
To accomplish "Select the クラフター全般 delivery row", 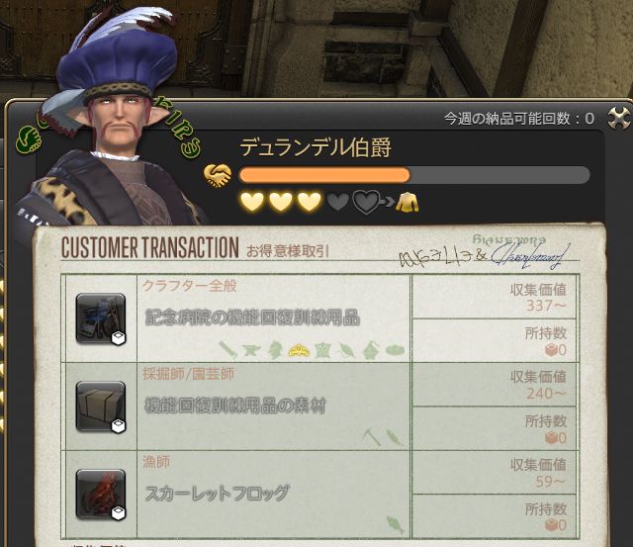I will tap(320, 319).
